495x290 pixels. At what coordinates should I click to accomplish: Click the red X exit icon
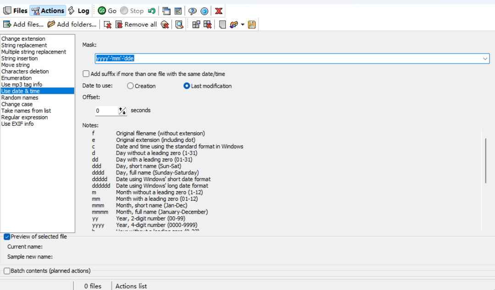coord(219,11)
